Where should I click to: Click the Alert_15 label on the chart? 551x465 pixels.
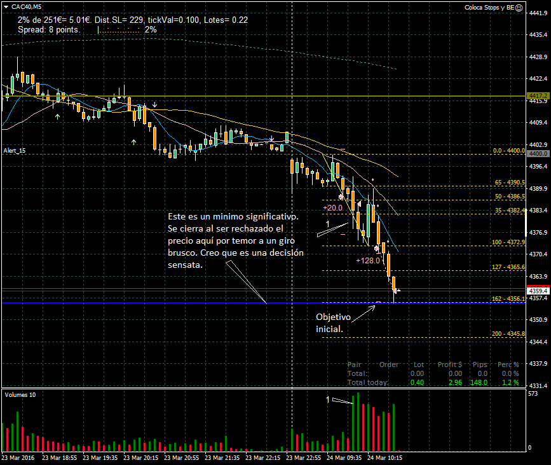[15, 151]
